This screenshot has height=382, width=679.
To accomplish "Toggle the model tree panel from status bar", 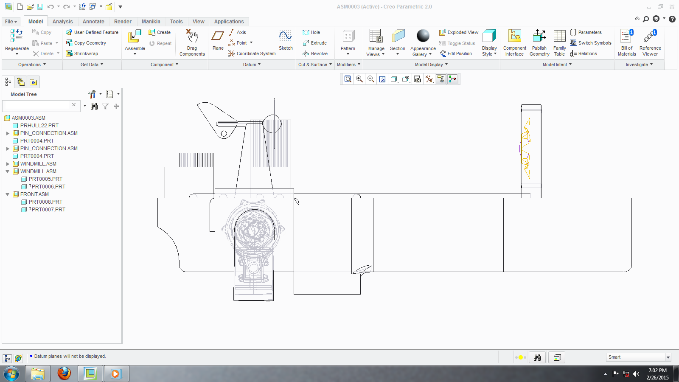I will click(7, 358).
